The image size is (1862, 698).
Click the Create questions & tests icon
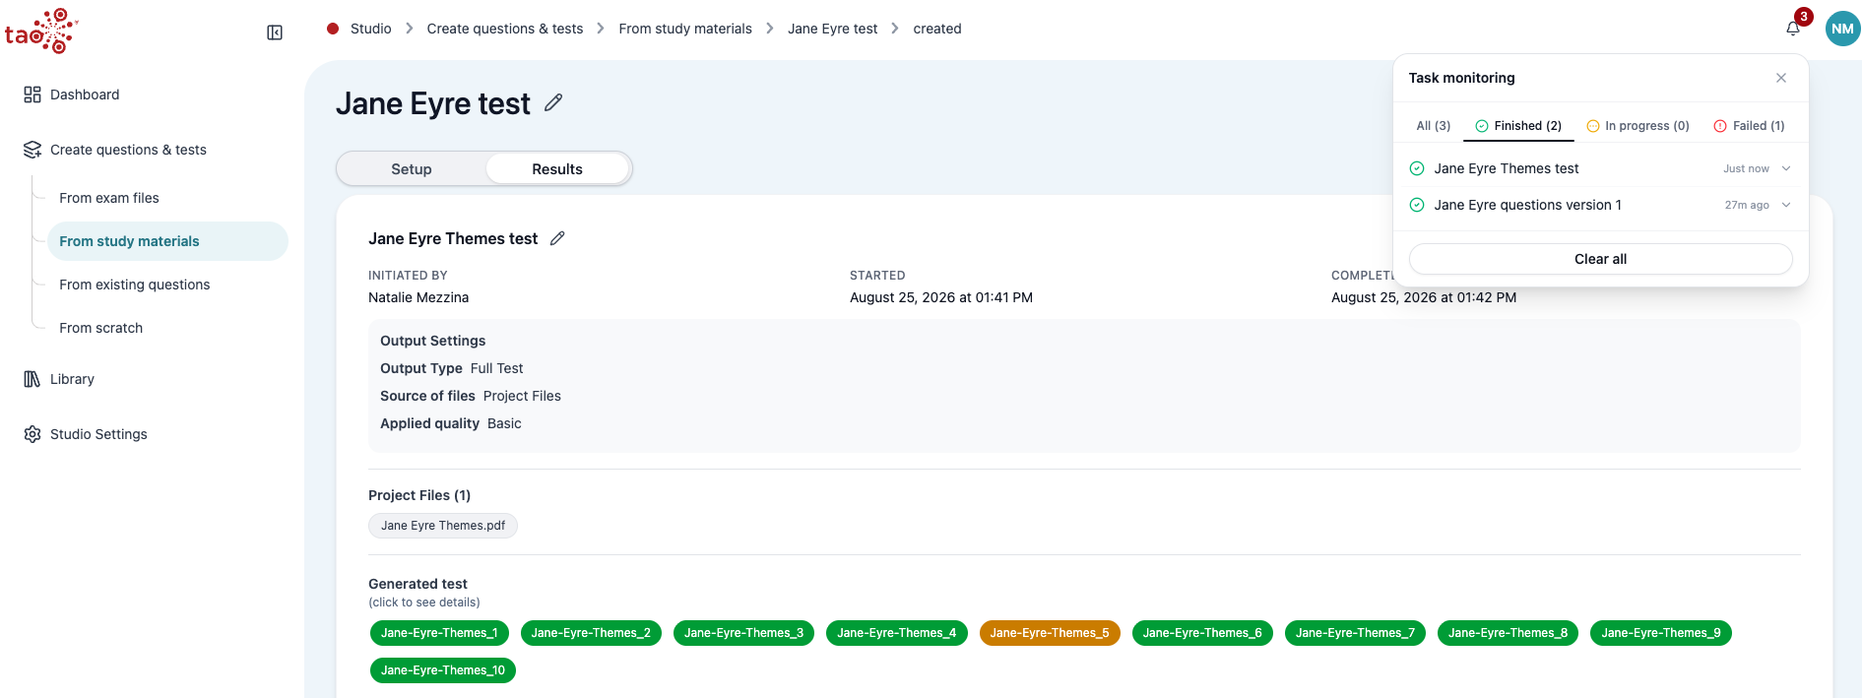coord(32,150)
